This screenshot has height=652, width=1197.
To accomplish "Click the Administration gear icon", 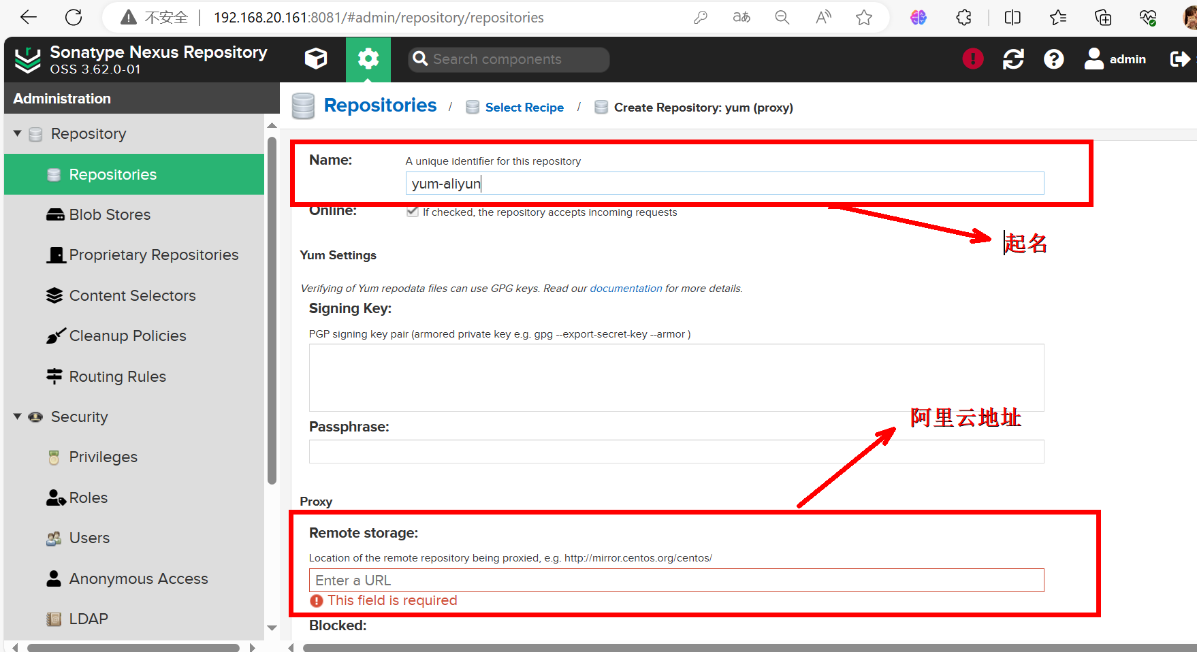I will (368, 59).
